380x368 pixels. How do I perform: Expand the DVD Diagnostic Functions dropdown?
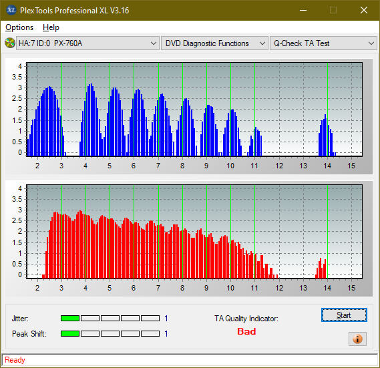coord(214,43)
